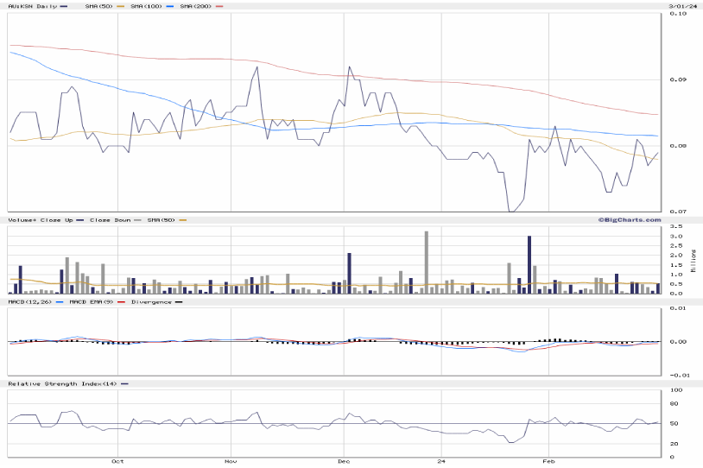Click the Relative Strength Index(14) label
This screenshot has width=703, height=468.
click(x=63, y=383)
